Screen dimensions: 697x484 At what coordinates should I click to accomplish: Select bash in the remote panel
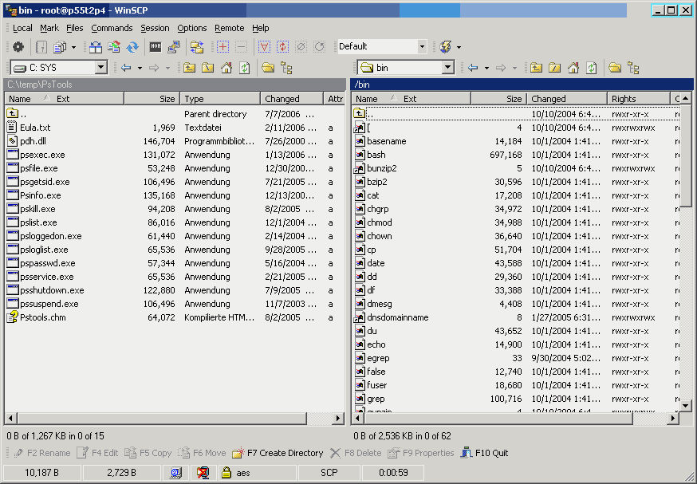click(376, 155)
